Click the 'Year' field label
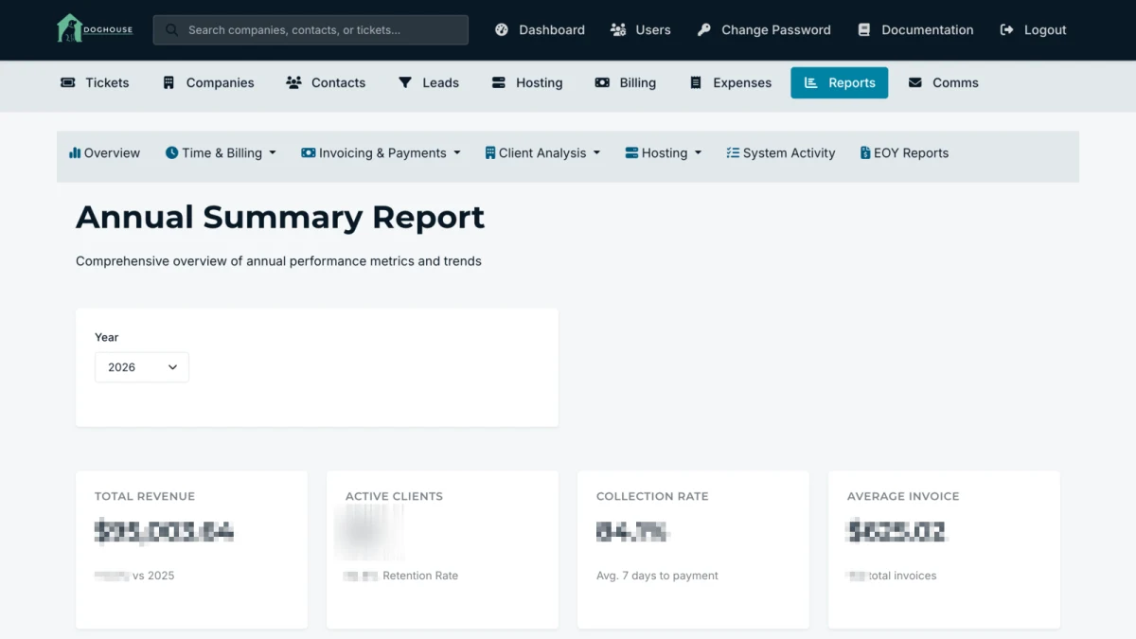Image resolution: width=1136 pixels, height=639 pixels. point(107,337)
